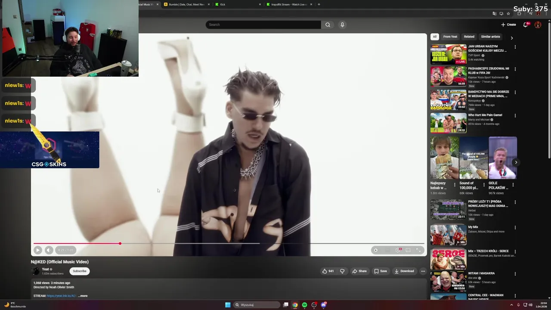Open Task View on the taskbar
The width and height of the screenshot is (551, 310).
(285, 305)
